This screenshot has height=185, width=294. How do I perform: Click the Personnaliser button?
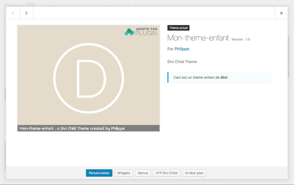99,173
